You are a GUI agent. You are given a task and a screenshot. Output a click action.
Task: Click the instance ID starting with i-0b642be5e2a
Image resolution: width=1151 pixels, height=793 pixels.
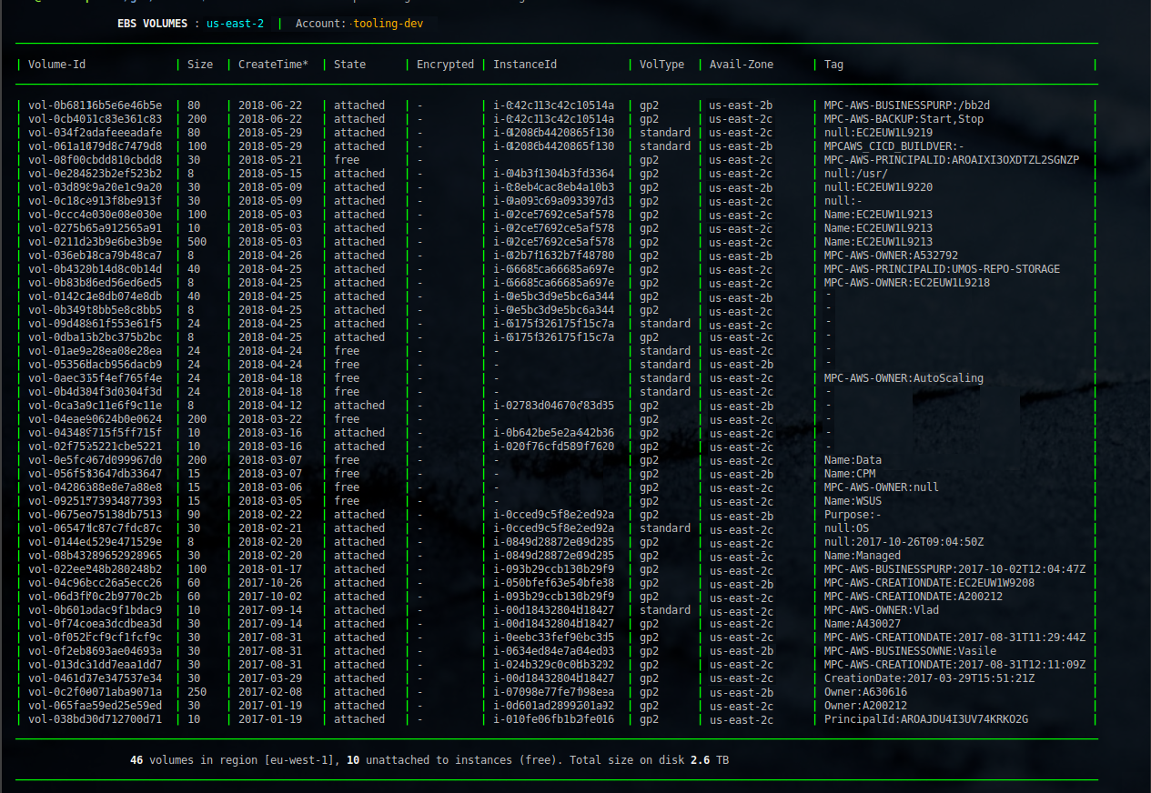tap(553, 433)
